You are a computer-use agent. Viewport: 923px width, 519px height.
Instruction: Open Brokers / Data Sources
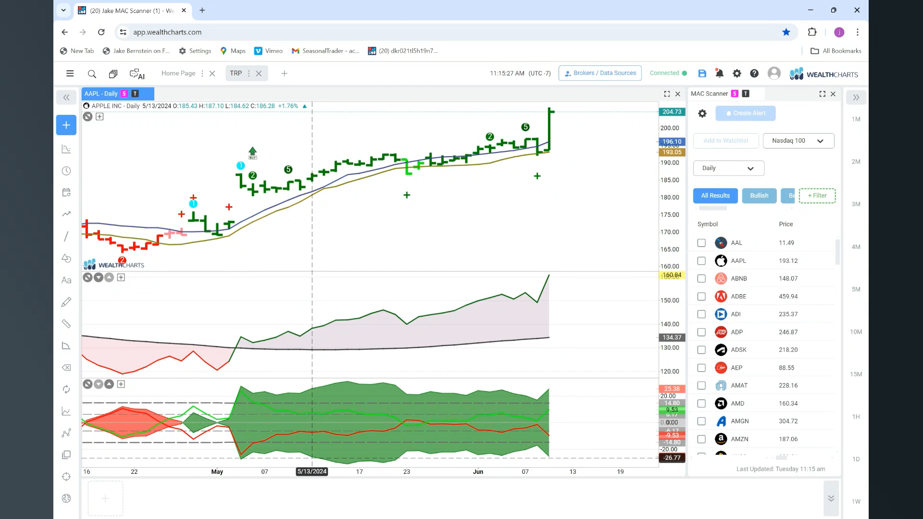[x=600, y=73]
